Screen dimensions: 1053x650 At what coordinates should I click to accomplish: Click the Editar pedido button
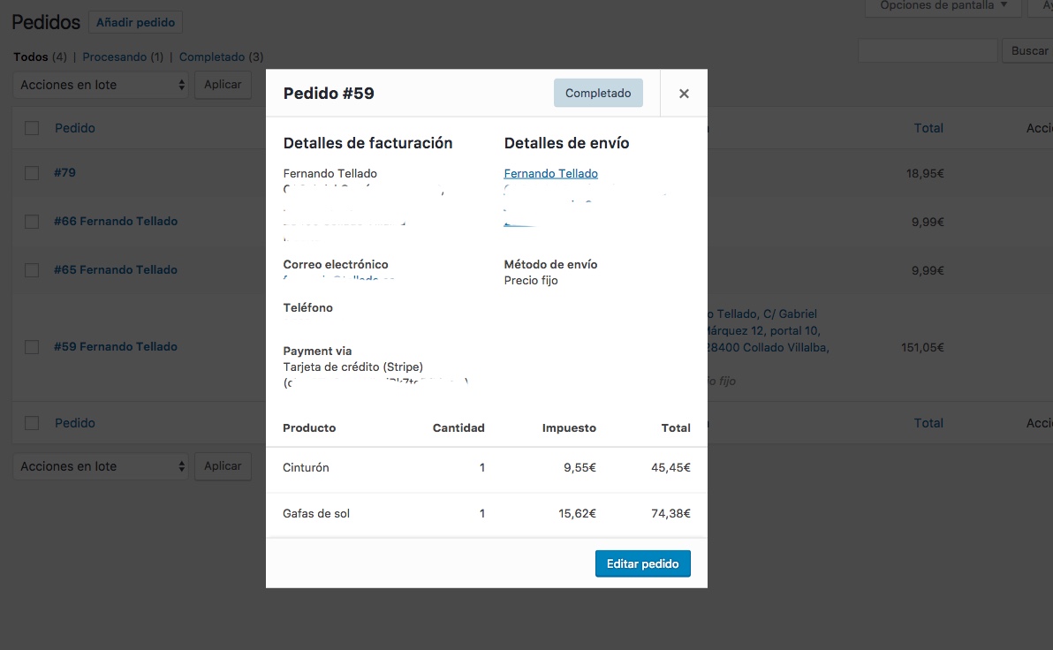point(643,563)
